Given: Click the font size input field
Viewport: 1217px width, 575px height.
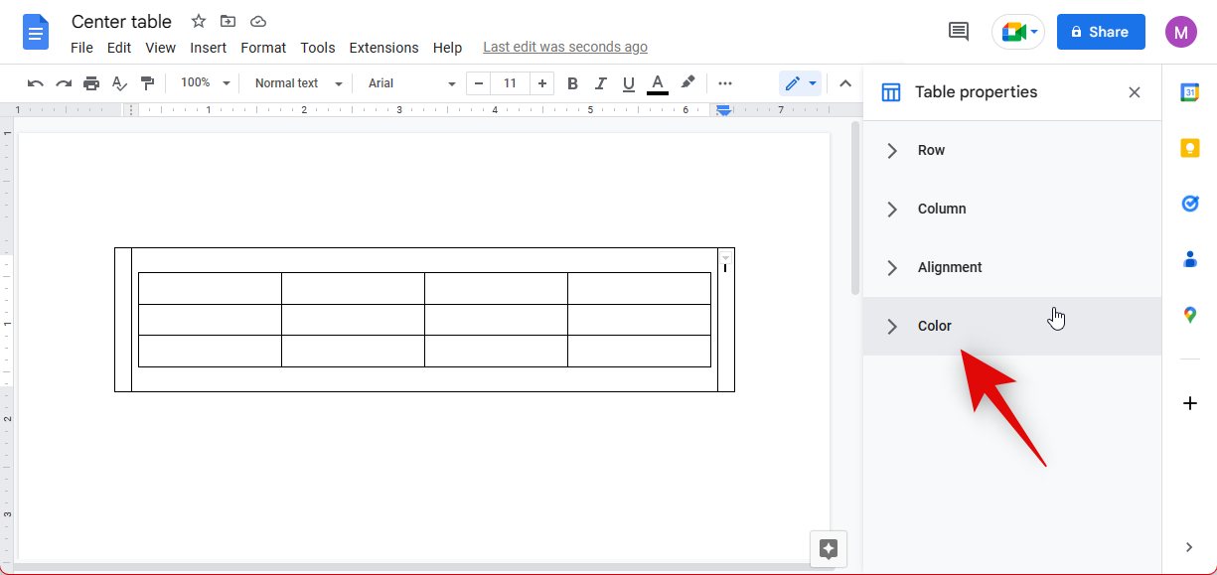Looking at the screenshot, I should point(510,83).
